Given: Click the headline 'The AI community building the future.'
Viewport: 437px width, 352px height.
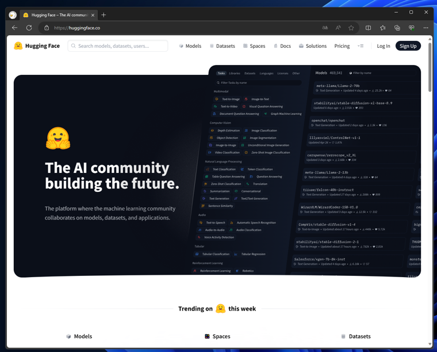Looking at the screenshot, I should (112, 176).
